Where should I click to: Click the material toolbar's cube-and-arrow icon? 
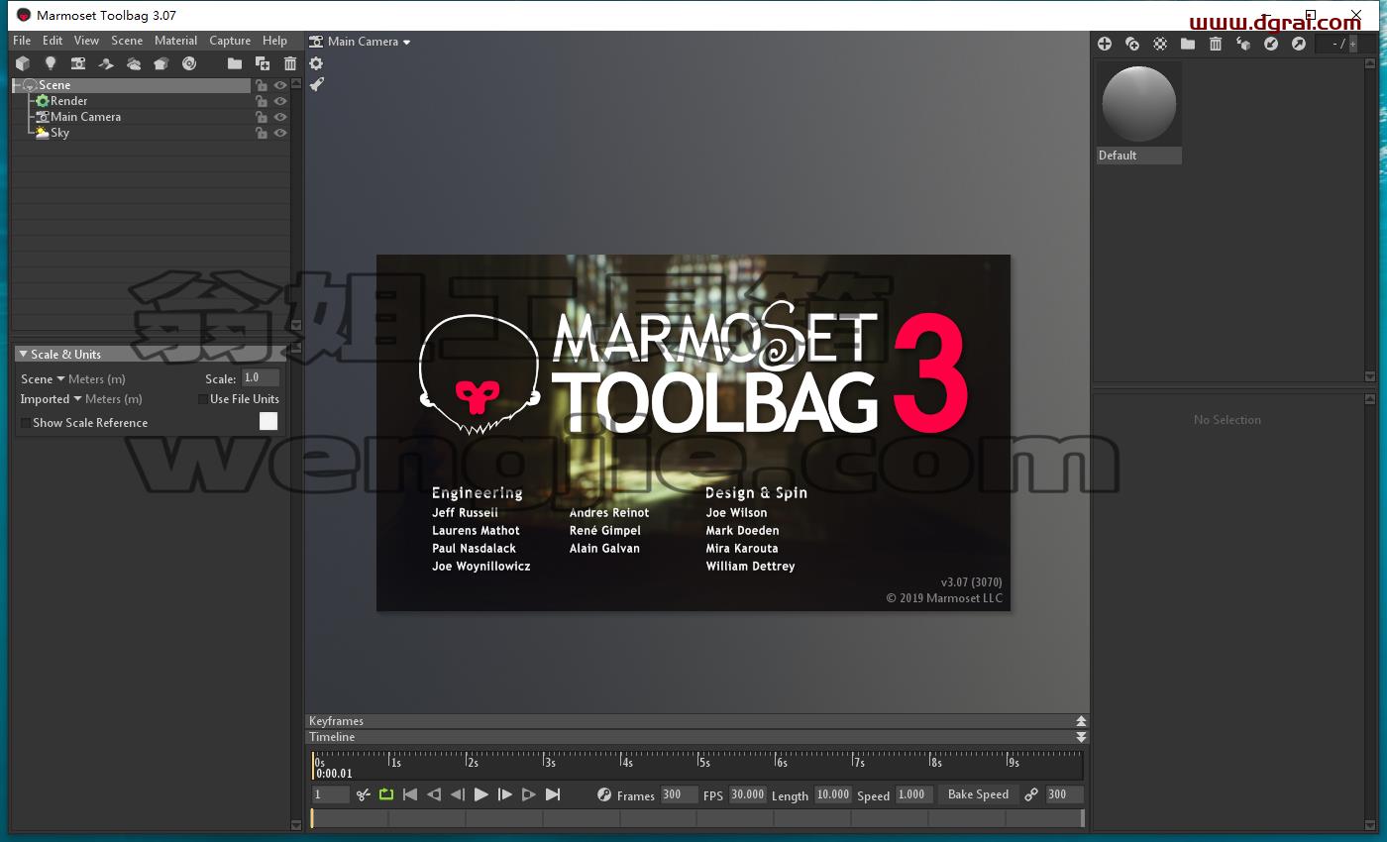pyautogui.click(x=1243, y=44)
